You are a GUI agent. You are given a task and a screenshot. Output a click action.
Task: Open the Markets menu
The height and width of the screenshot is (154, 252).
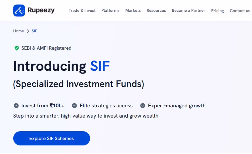pos(133,11)
